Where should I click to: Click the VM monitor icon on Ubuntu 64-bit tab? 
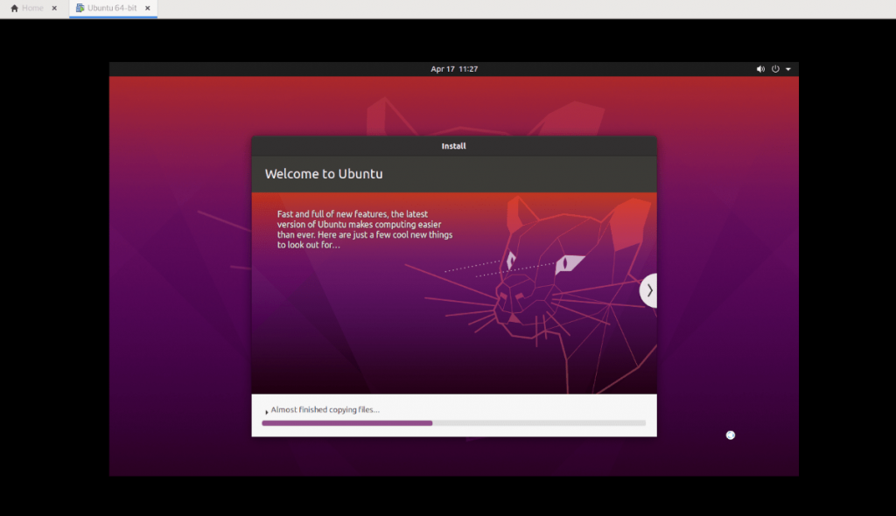(79, 7)
